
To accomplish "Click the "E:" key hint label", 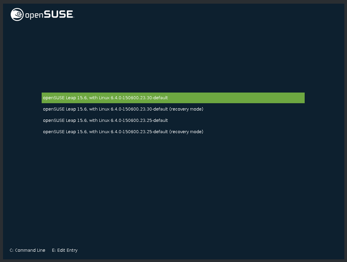I will pos(54,250).
